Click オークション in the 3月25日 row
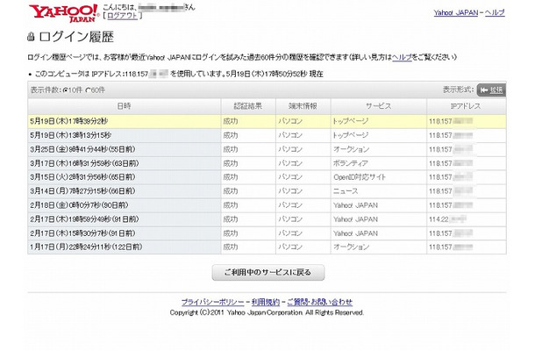535x351 pixels. [x=351, y=149]
